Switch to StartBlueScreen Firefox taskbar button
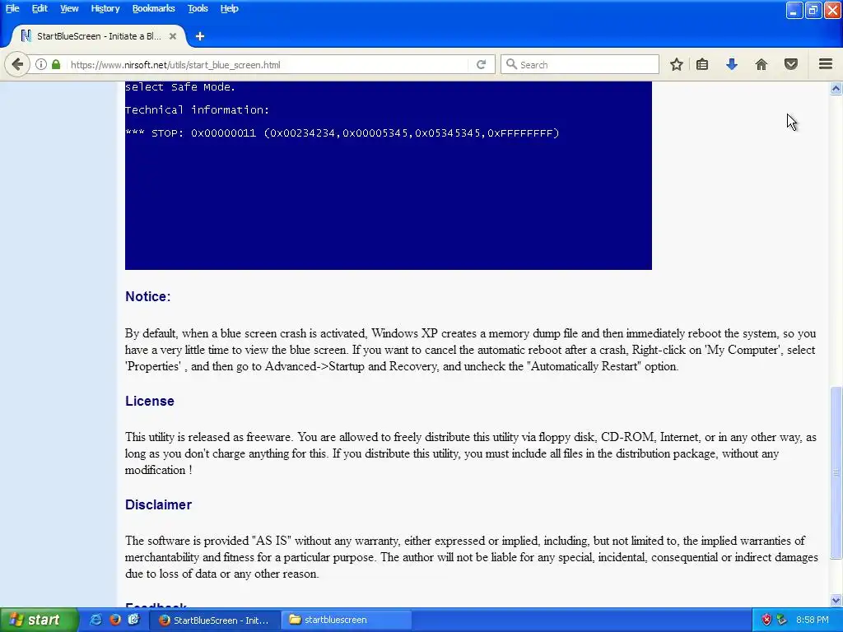Viewport: 843px width, 632px height. click(214, 620)
